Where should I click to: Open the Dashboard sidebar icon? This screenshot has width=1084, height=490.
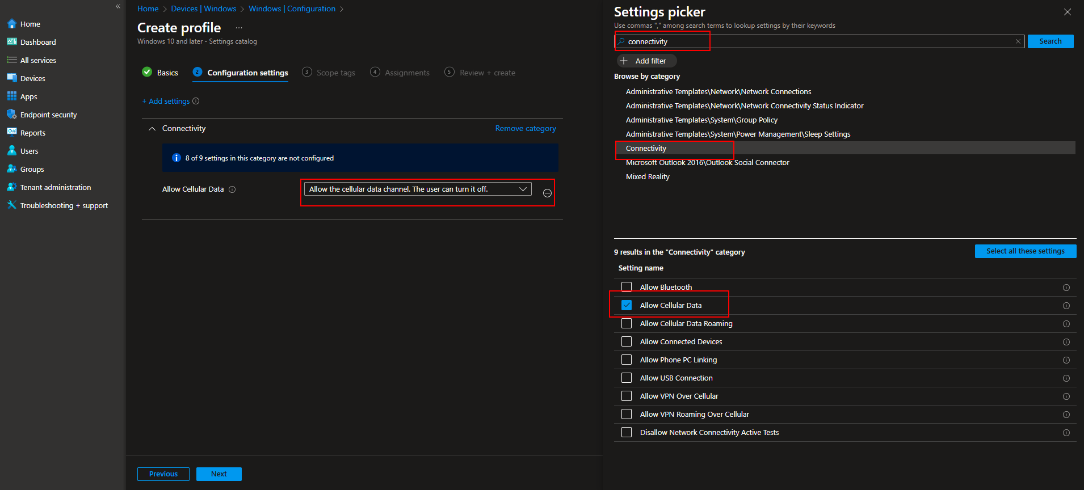coord(12,42)
